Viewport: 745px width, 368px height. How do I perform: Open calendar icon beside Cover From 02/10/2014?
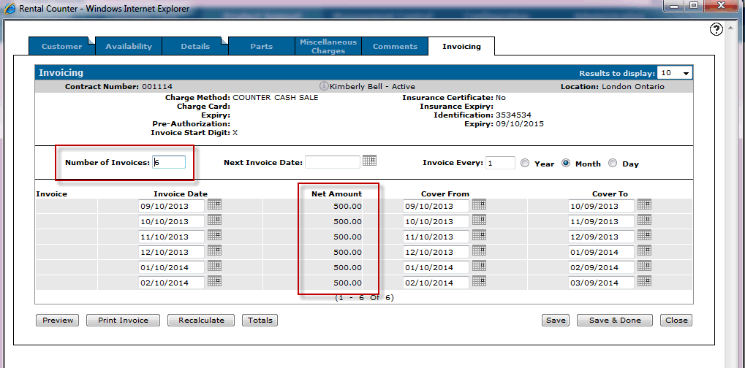coord(479,282)
